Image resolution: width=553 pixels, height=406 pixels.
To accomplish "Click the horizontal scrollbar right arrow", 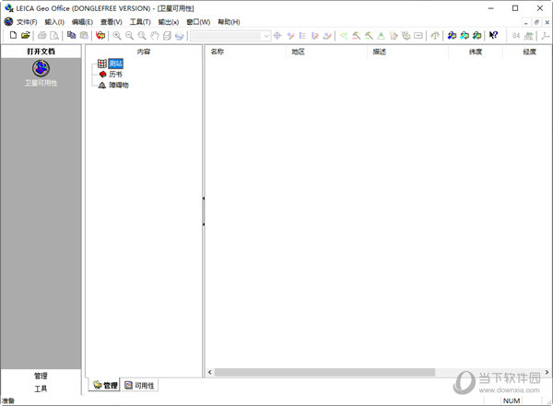I will point(547,372).
